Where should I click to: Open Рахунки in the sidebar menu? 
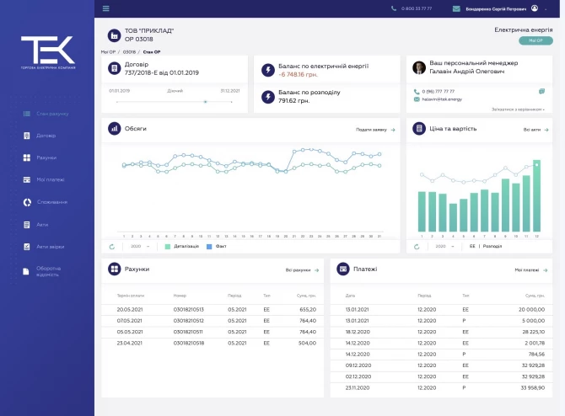46,157
